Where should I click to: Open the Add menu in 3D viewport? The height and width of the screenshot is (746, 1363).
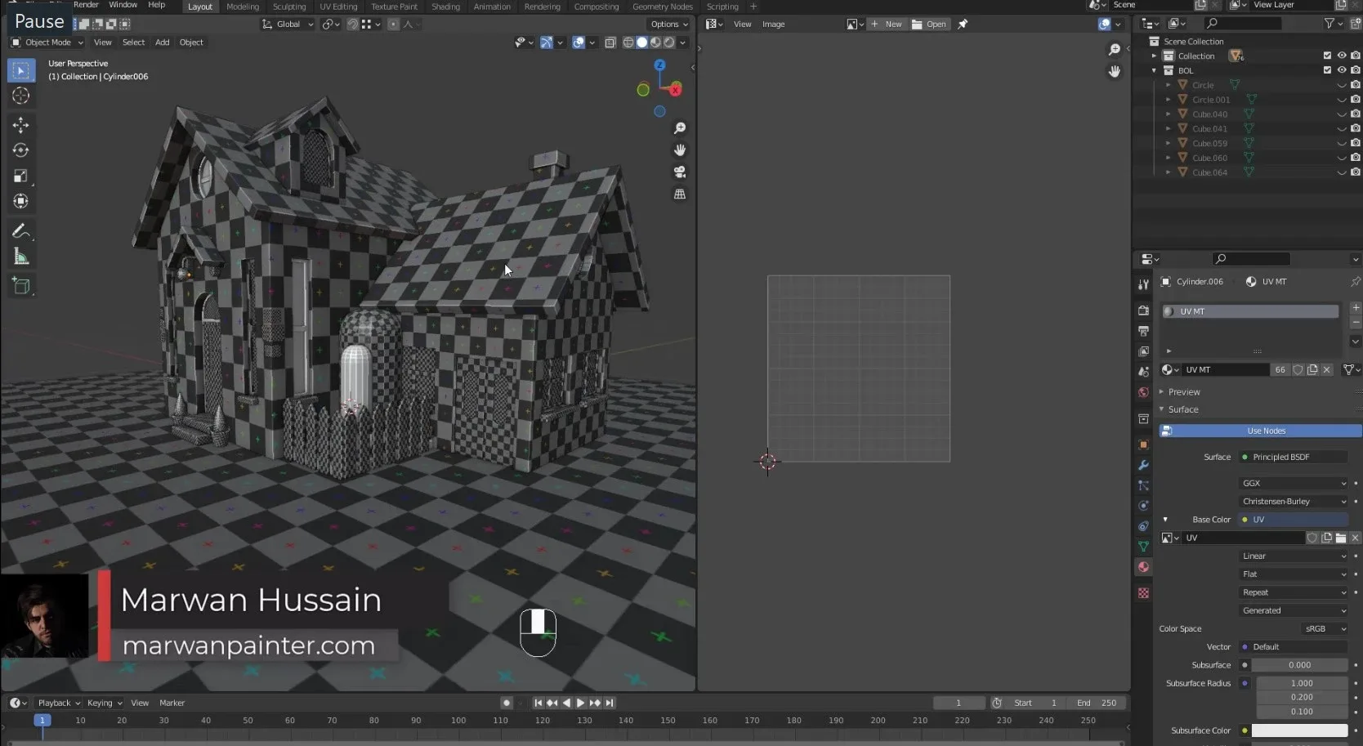click(163, 42)
